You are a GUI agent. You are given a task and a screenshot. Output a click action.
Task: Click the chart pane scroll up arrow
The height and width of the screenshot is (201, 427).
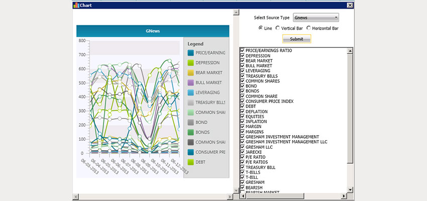236,12
